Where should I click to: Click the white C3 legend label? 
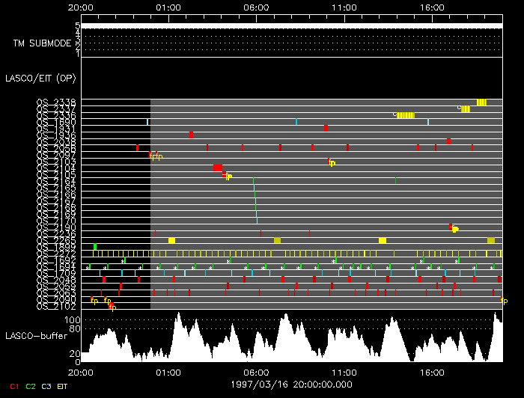(x=47, y=386)
